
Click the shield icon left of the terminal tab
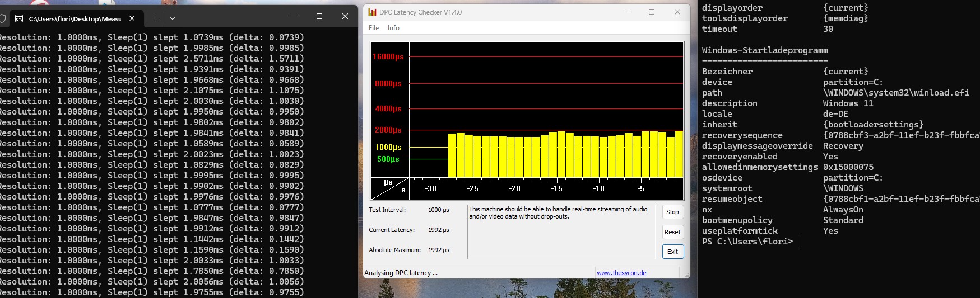pyautogui.click(x=2, y=18)
